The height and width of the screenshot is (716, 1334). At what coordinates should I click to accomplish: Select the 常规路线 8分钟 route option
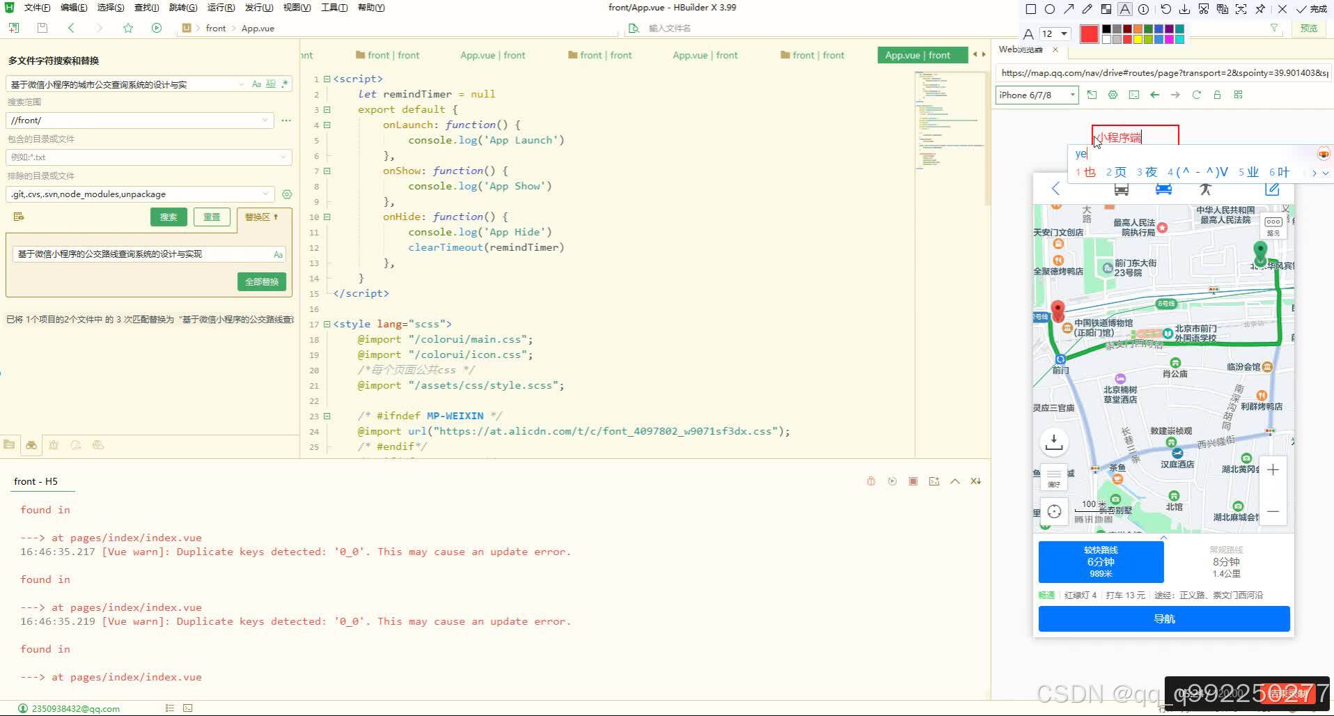(1226, 561)
